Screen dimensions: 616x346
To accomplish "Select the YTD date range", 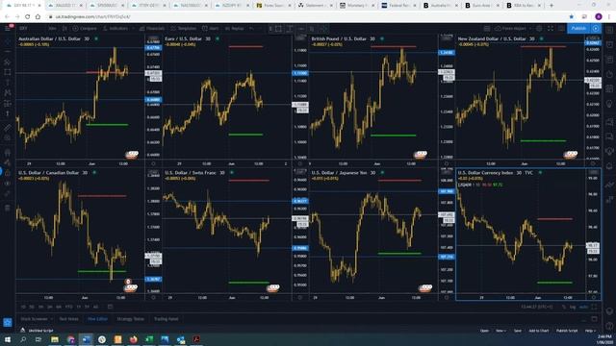I will click(68, 307).
